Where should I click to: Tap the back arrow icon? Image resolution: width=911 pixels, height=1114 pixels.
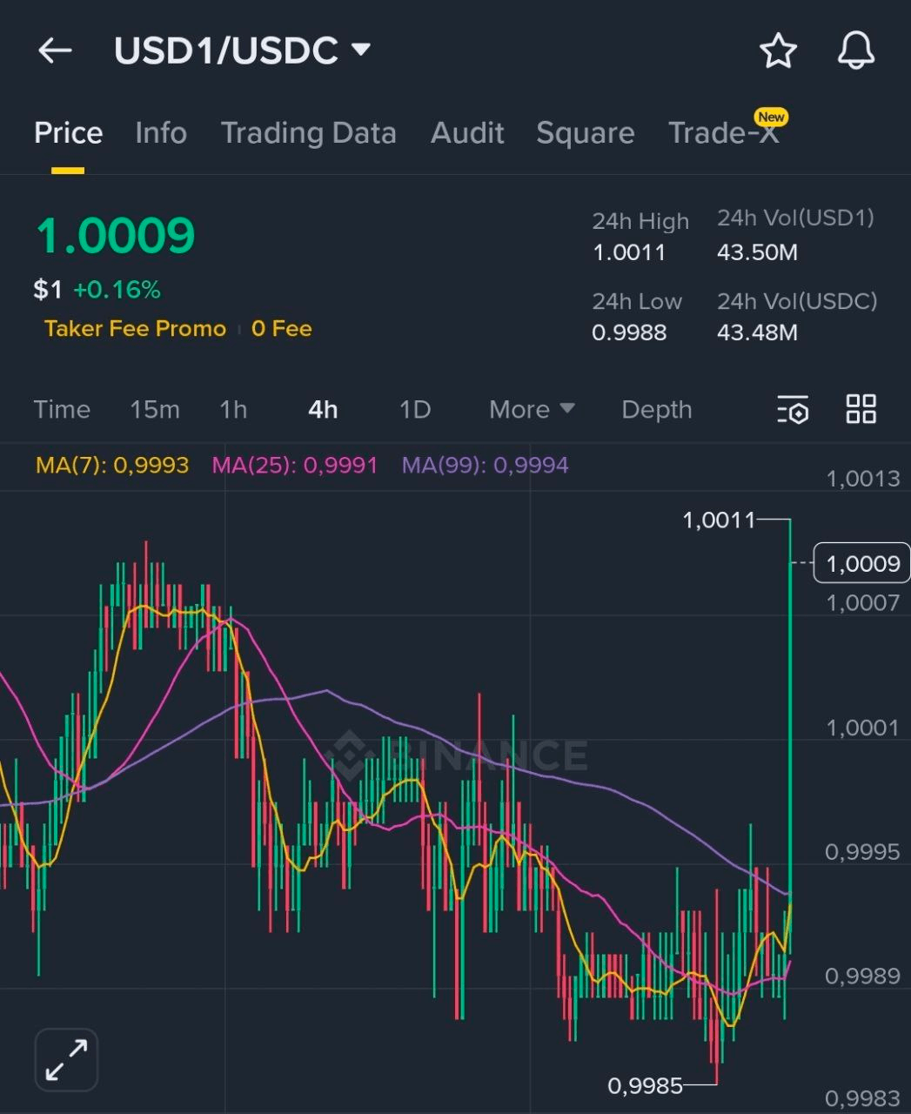[x=55, y=50]
